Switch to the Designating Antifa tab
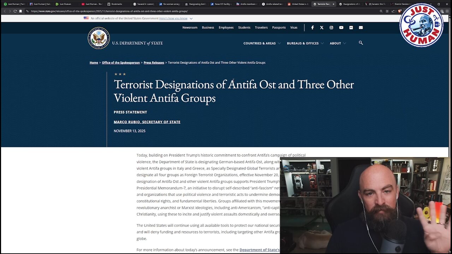This screenshot has height=254, width=452. [x=195, y=4]
